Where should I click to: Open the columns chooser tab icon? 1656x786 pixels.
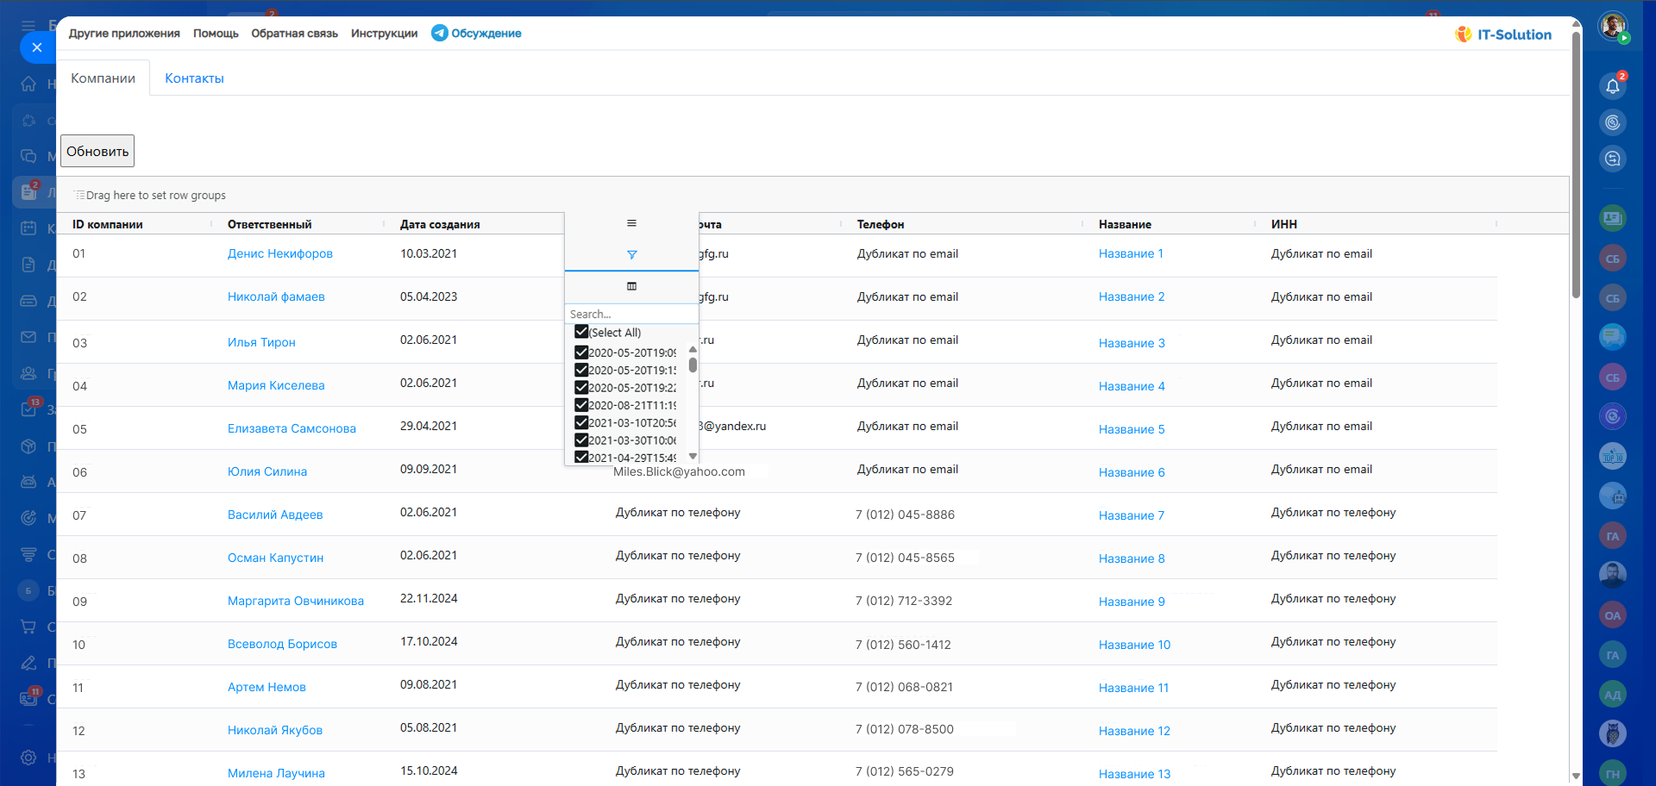tap(631, 286)
